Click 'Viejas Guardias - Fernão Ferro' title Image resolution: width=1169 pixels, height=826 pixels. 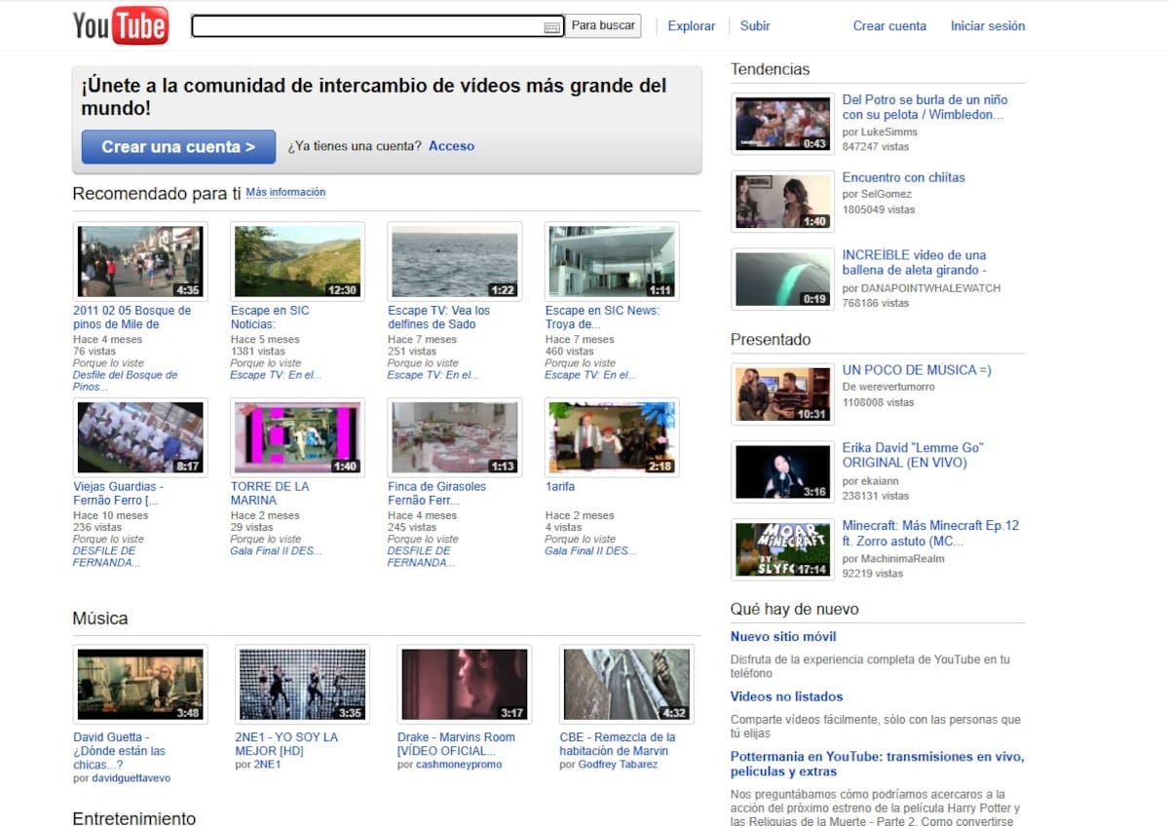118,493
